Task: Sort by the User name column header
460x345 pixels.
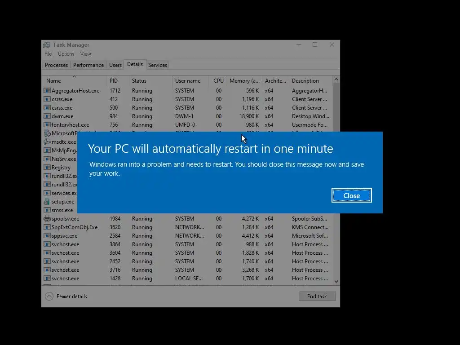Action: coord(190,81)
